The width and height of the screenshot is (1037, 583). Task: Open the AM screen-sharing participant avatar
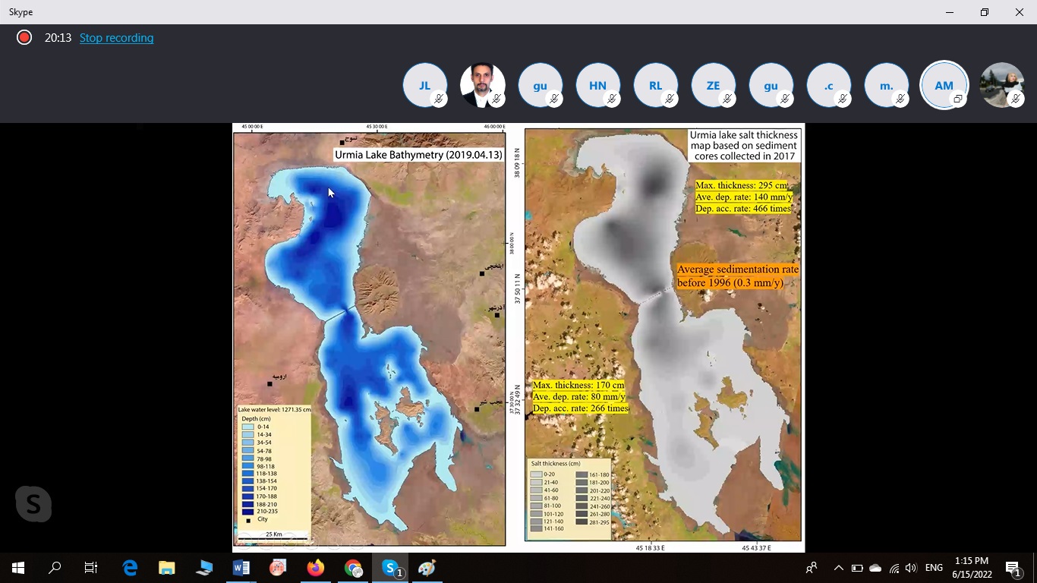(x=944, y=85)
